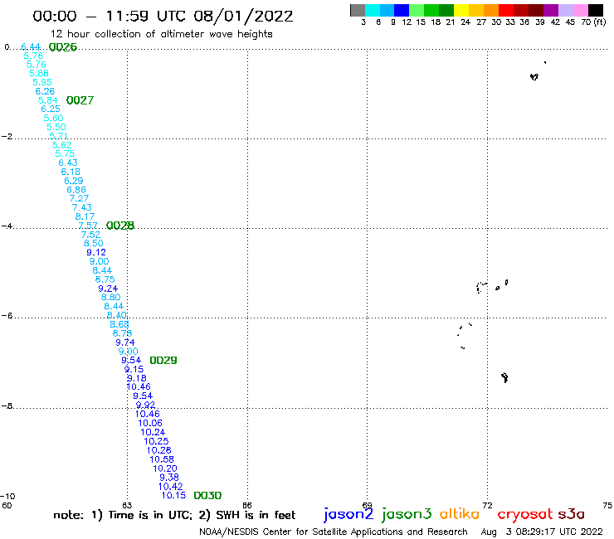The image size is (614, 539).
Task: Click the '70 (ft)' legend scale label
Action: tap(593, 22)
